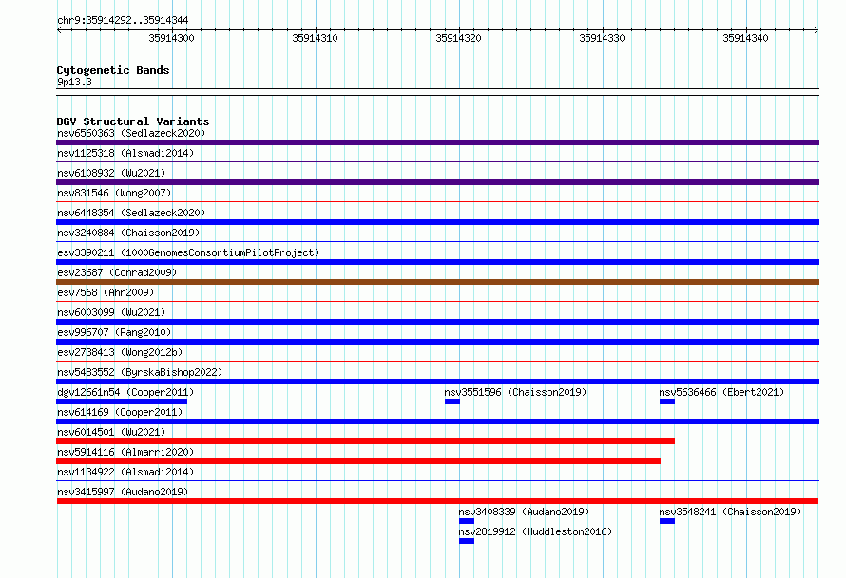Click the blue nsv614169 feature bar

click(x=437, y=421)
